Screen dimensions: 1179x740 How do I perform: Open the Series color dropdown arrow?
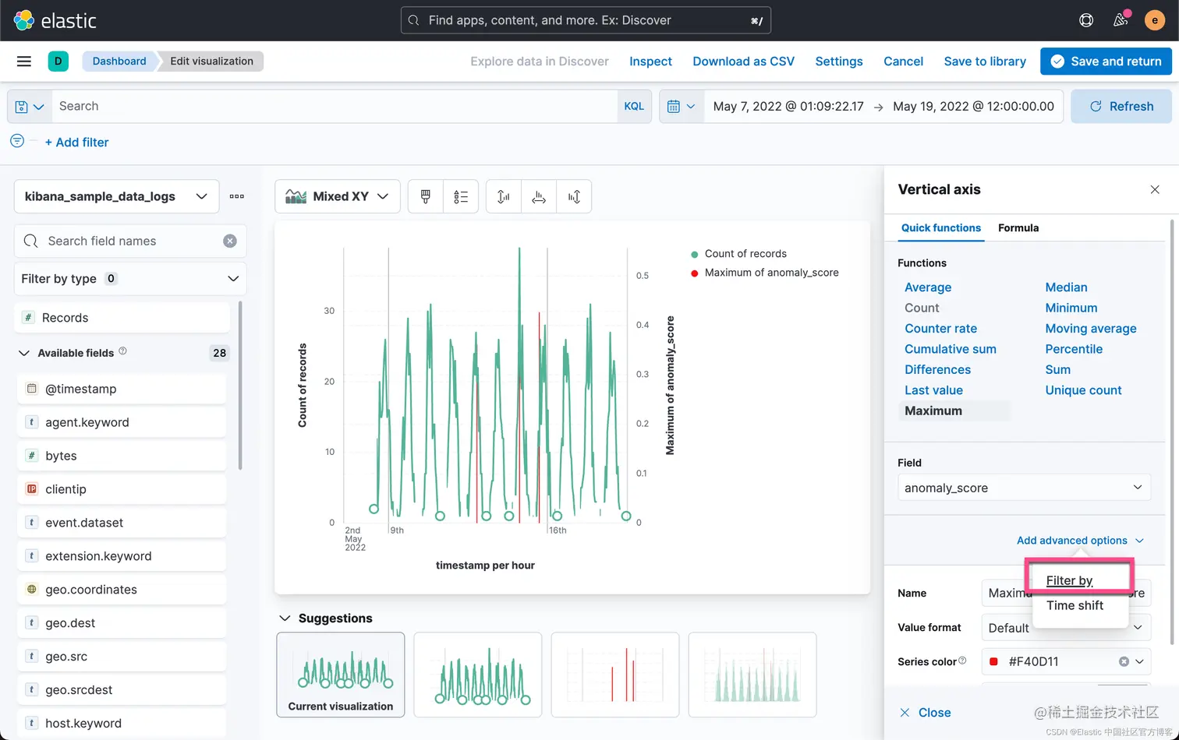[x=1139, y=661]
